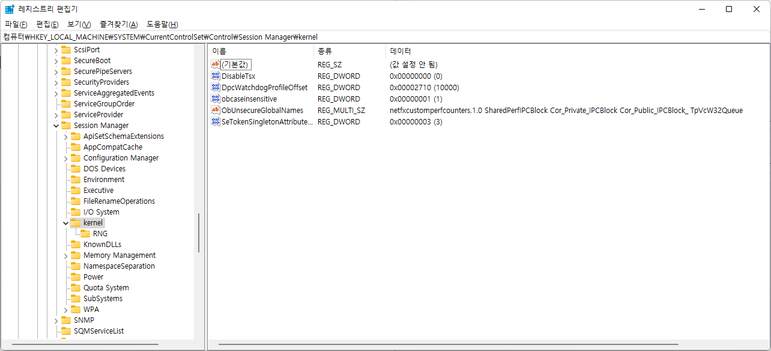Image resolution: width=771 pixels, height=351 pixels.
Task: Click the REG_MULTI_SZ type cell
Action: click(x=341, y=110)
